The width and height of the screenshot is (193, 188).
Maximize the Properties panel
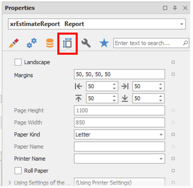point(165,8)
